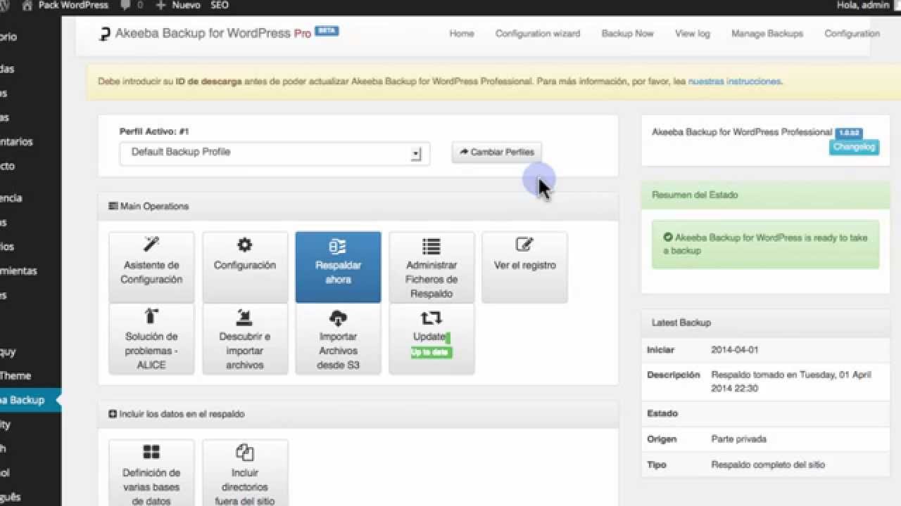Click the ready to take a backup message

[x=765, y=244]
